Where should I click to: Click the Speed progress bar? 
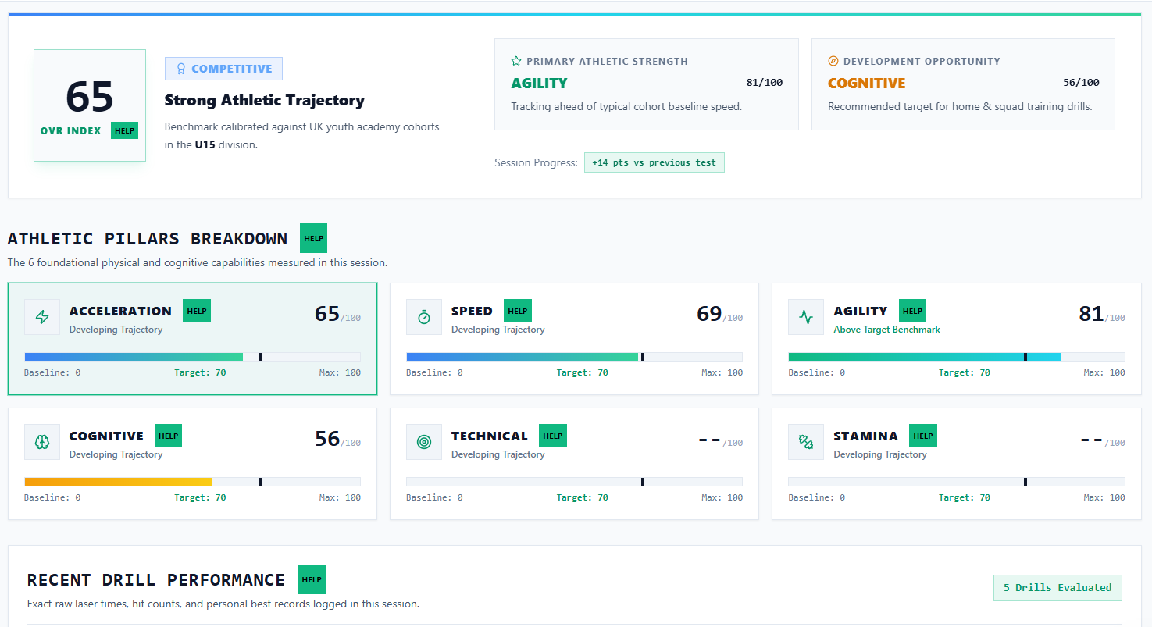coord(574,357)
